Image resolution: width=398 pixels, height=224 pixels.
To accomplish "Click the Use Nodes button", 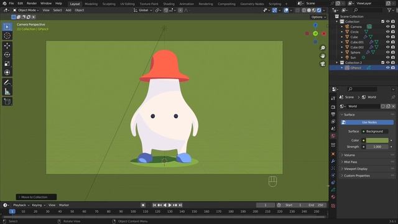I will 367,122.
